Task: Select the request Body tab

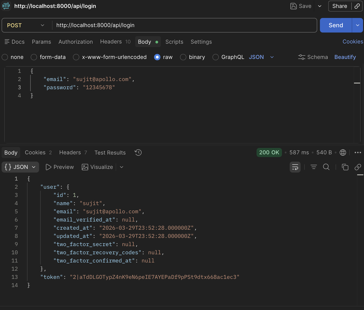Action: coord(148,42)
